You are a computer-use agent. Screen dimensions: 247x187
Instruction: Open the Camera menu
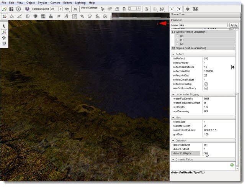(x=55, y=3)
